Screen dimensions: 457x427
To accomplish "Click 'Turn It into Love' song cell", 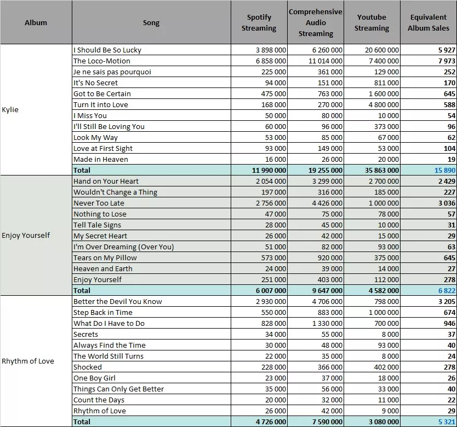I will 151,105.
